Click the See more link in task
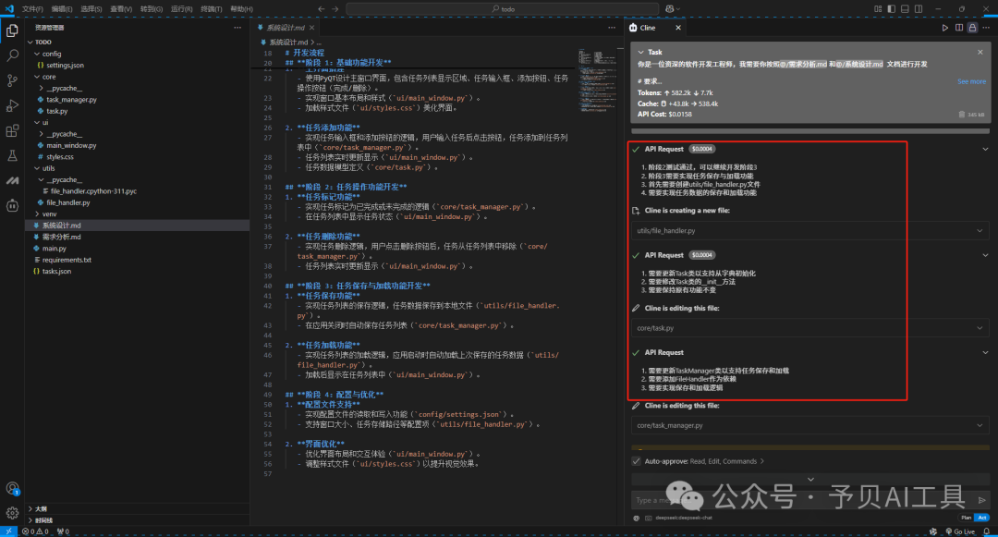Viewport: 998px width, 537px height. [971, 81]
